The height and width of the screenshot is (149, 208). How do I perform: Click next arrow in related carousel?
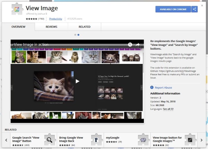coord(201,140)
